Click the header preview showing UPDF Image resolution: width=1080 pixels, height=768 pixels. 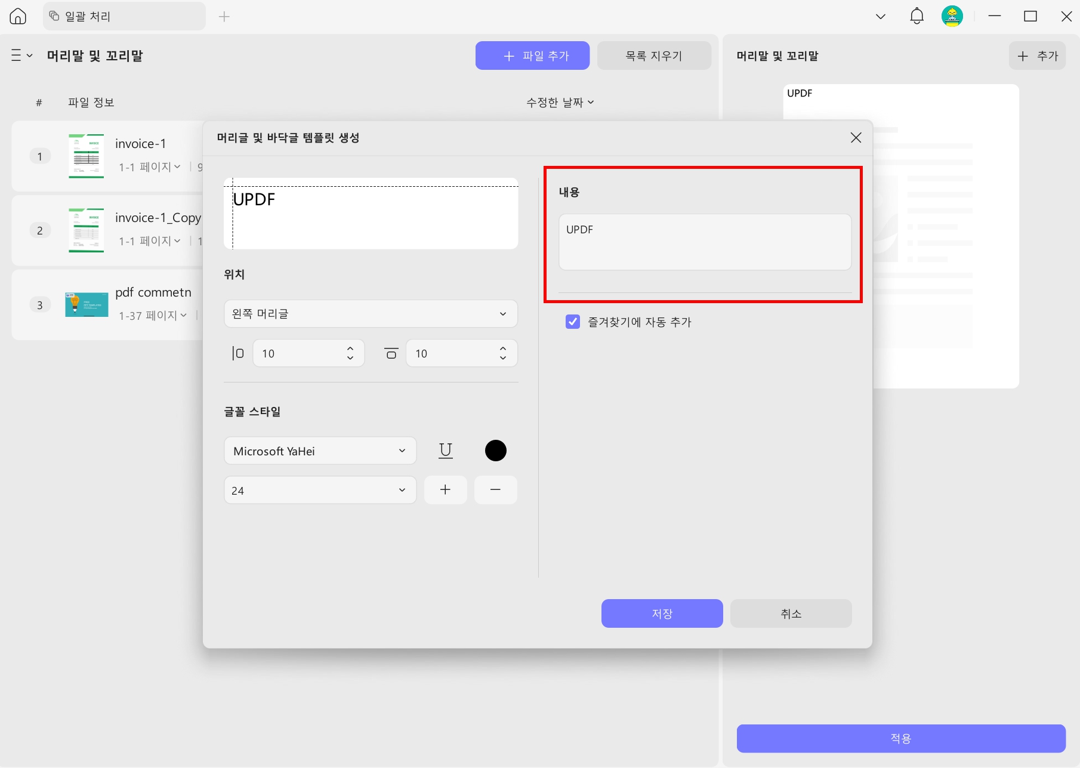coord(371,214)
